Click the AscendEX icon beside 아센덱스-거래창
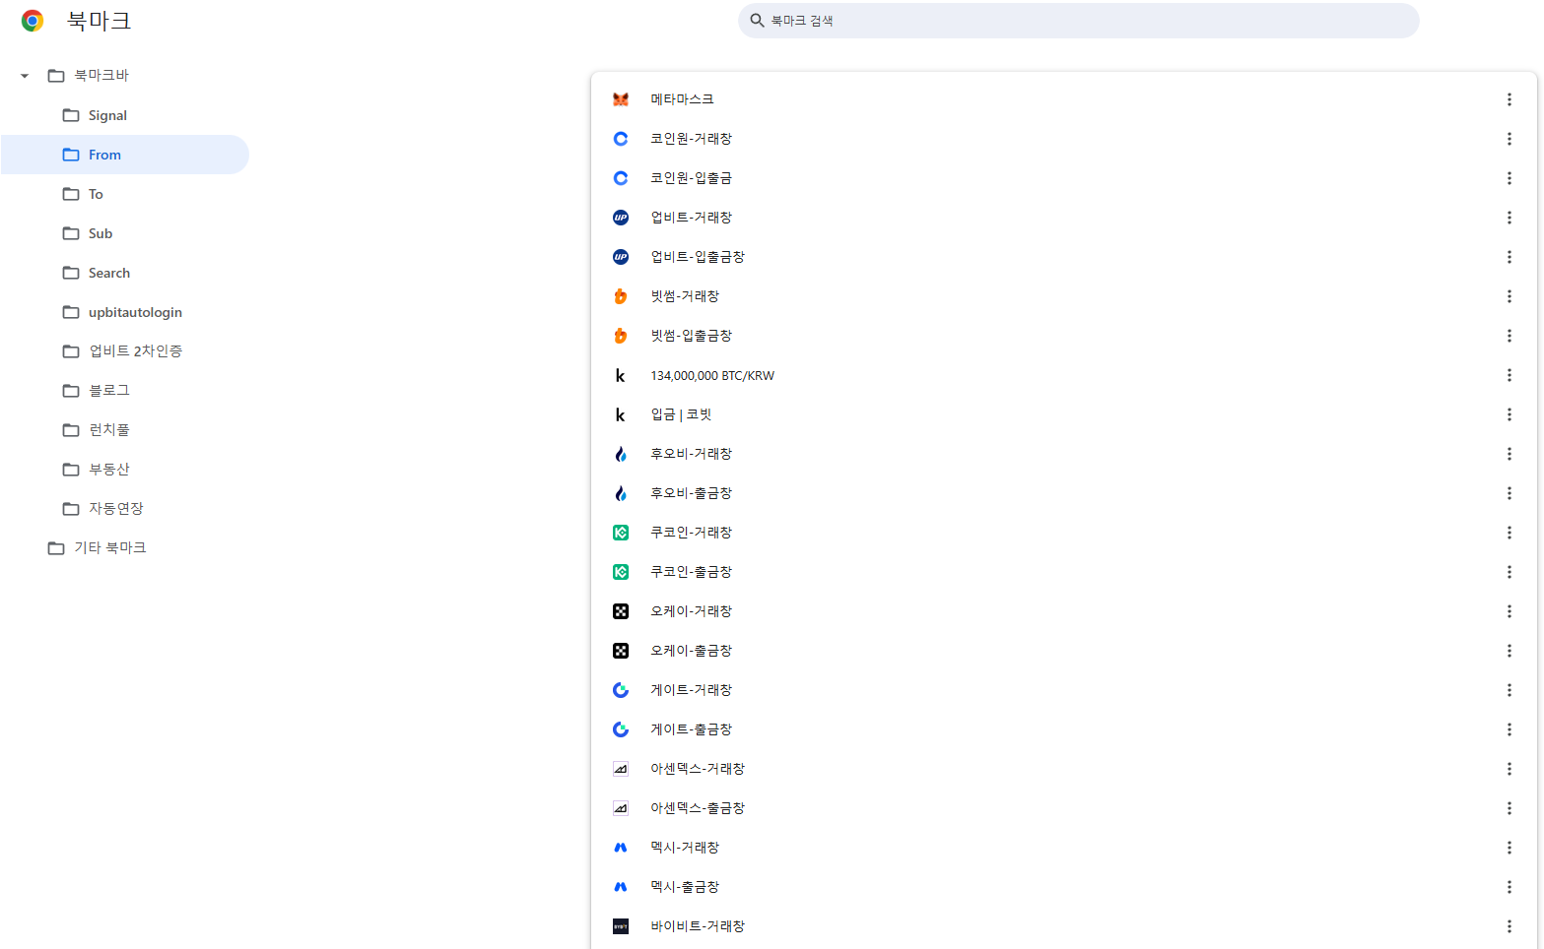 point(621,769)
